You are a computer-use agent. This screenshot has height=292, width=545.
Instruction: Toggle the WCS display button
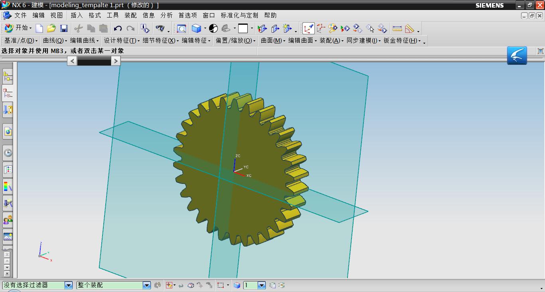pos(308,28)
